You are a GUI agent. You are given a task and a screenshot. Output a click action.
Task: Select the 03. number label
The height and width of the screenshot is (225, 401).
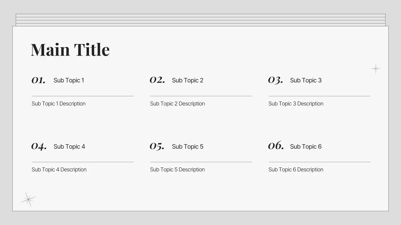[275, 80]
